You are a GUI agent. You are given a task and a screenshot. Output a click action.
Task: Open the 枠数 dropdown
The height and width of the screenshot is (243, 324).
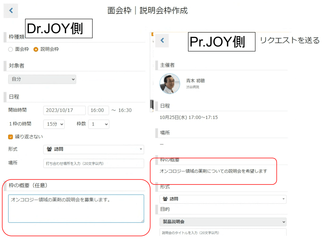tap(99, 124)
